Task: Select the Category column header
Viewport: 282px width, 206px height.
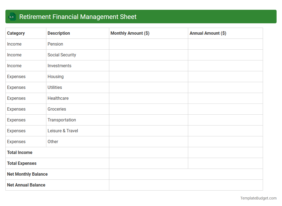Action: point(16,33)
